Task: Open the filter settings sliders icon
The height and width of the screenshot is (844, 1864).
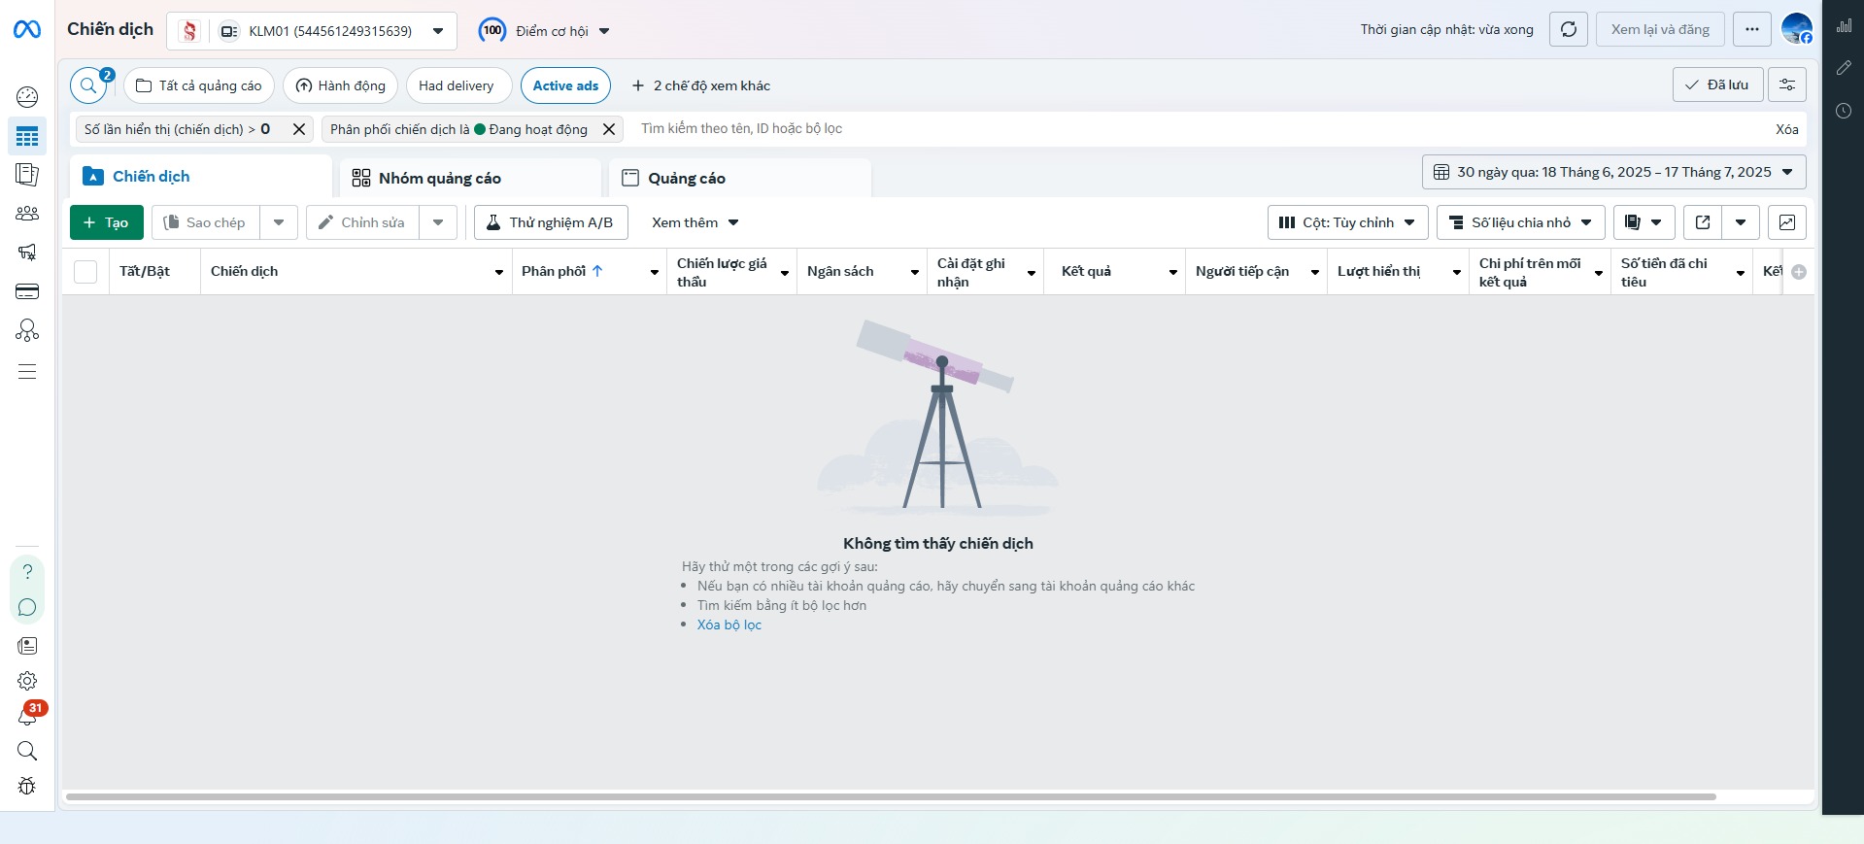Action: (x=1786, y=84)
